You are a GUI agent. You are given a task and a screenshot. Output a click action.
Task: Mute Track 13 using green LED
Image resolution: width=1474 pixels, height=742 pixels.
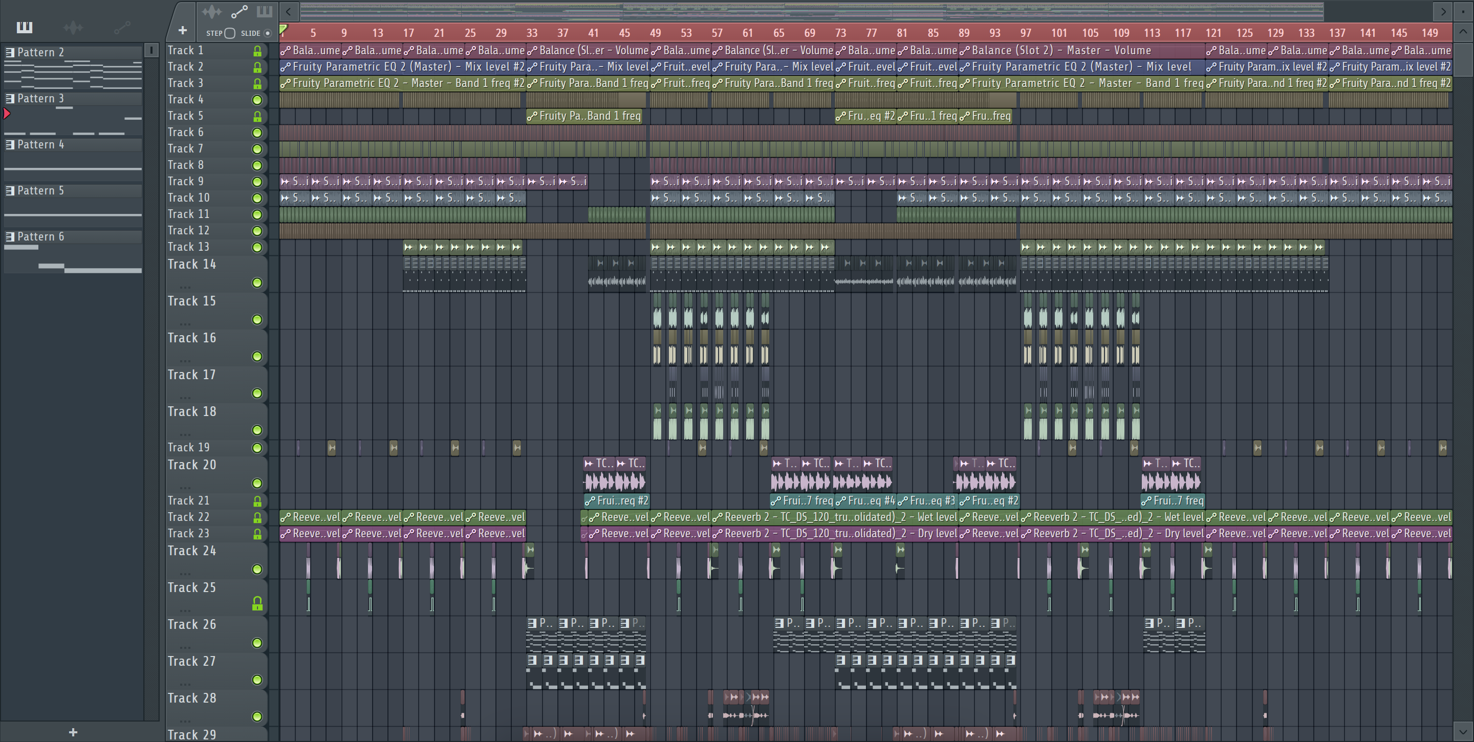click(257, 248)
